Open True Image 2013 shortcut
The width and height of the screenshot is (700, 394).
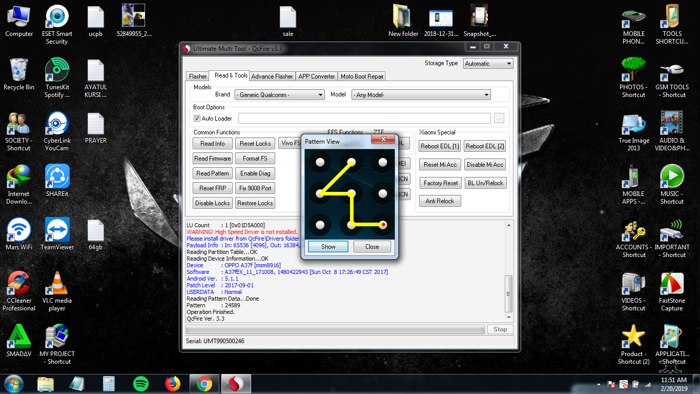point(634,131)
